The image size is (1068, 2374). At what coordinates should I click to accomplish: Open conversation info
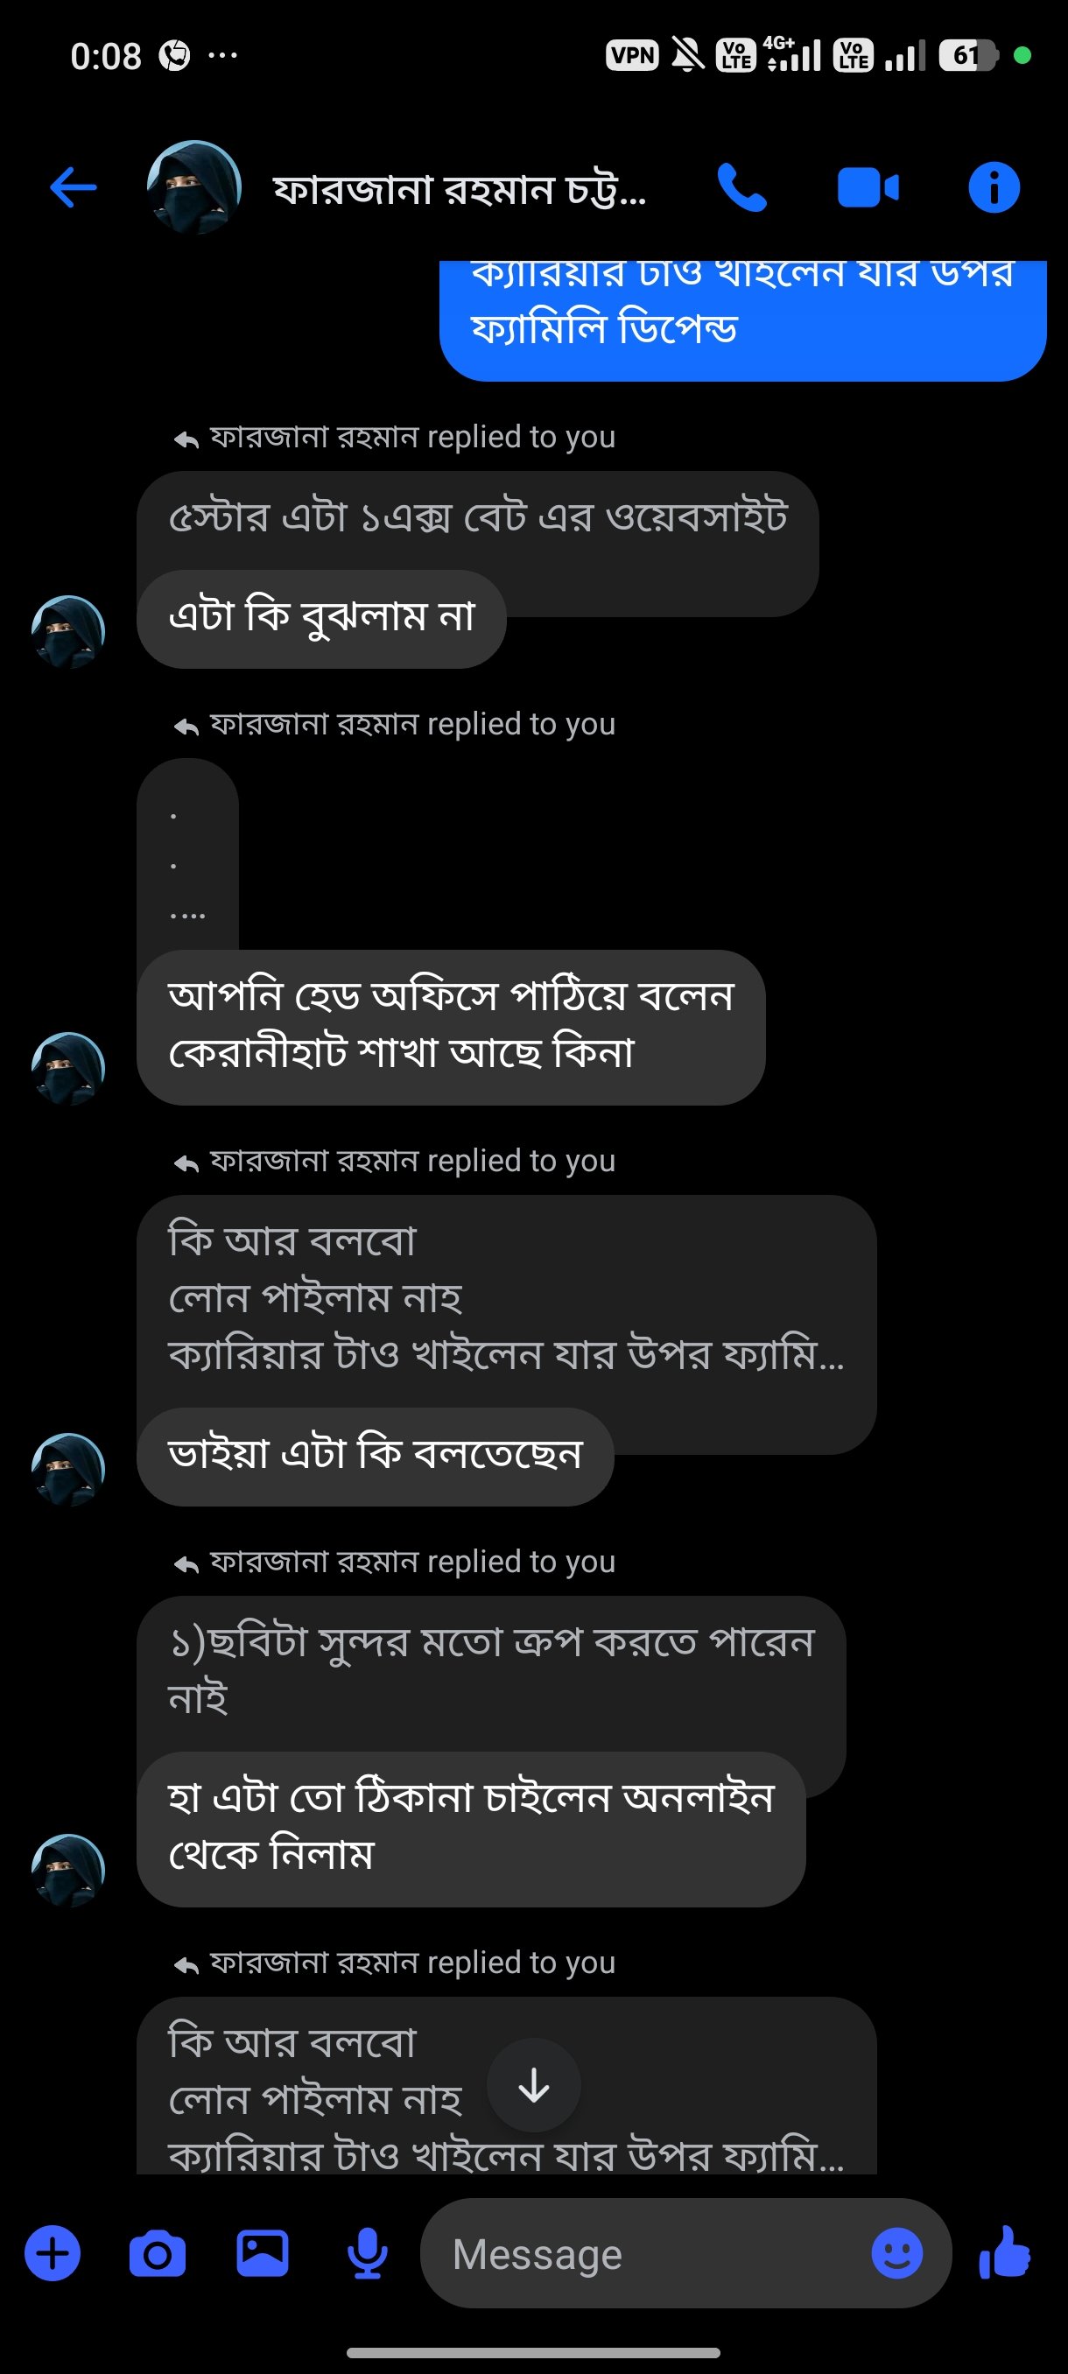click(x=994, y=188)
